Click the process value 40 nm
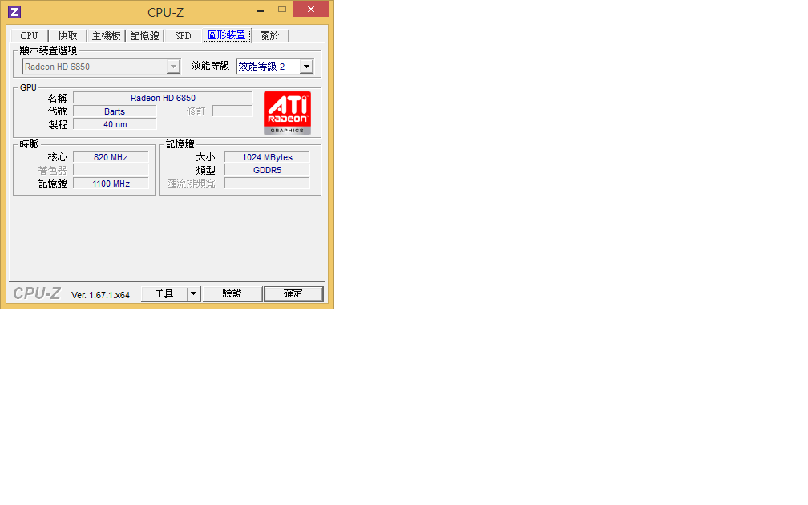808x505 pixels. pos(115,124)
